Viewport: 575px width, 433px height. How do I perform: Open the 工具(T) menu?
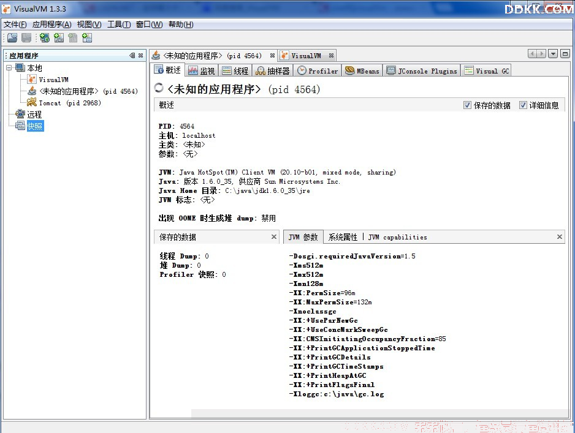pos(119,24)
